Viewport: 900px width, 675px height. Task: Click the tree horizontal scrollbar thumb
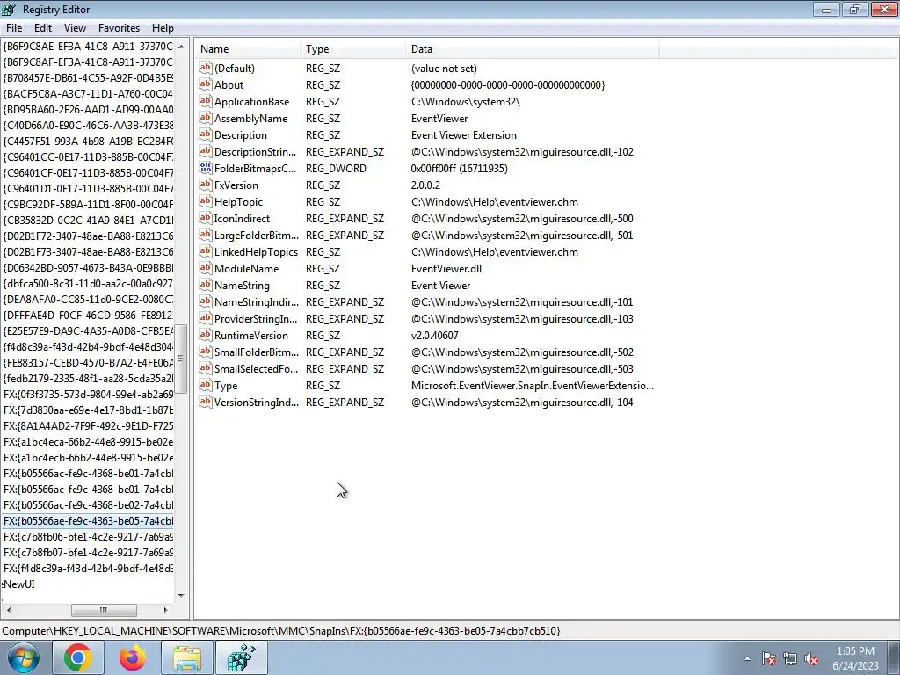tap(104, 610)
